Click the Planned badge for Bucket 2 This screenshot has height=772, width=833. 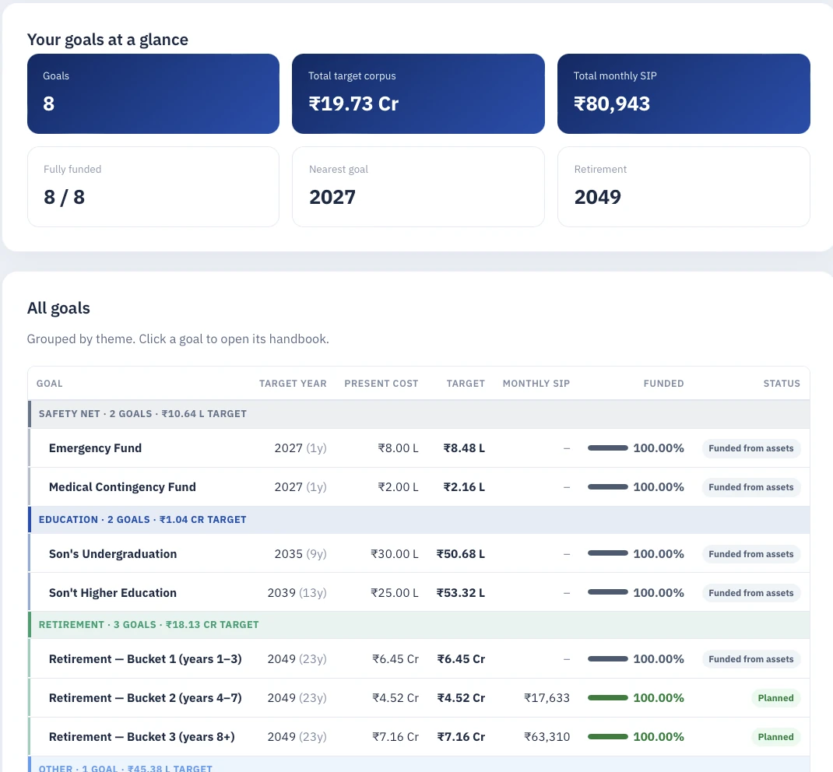pyautogui.click(x=775, y=697)
